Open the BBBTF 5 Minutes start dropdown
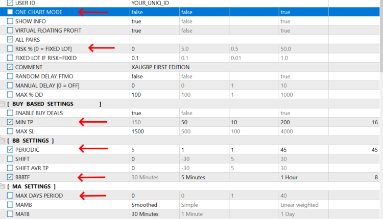The height and width of the screenshot is (219, 383). coord(203,177)
